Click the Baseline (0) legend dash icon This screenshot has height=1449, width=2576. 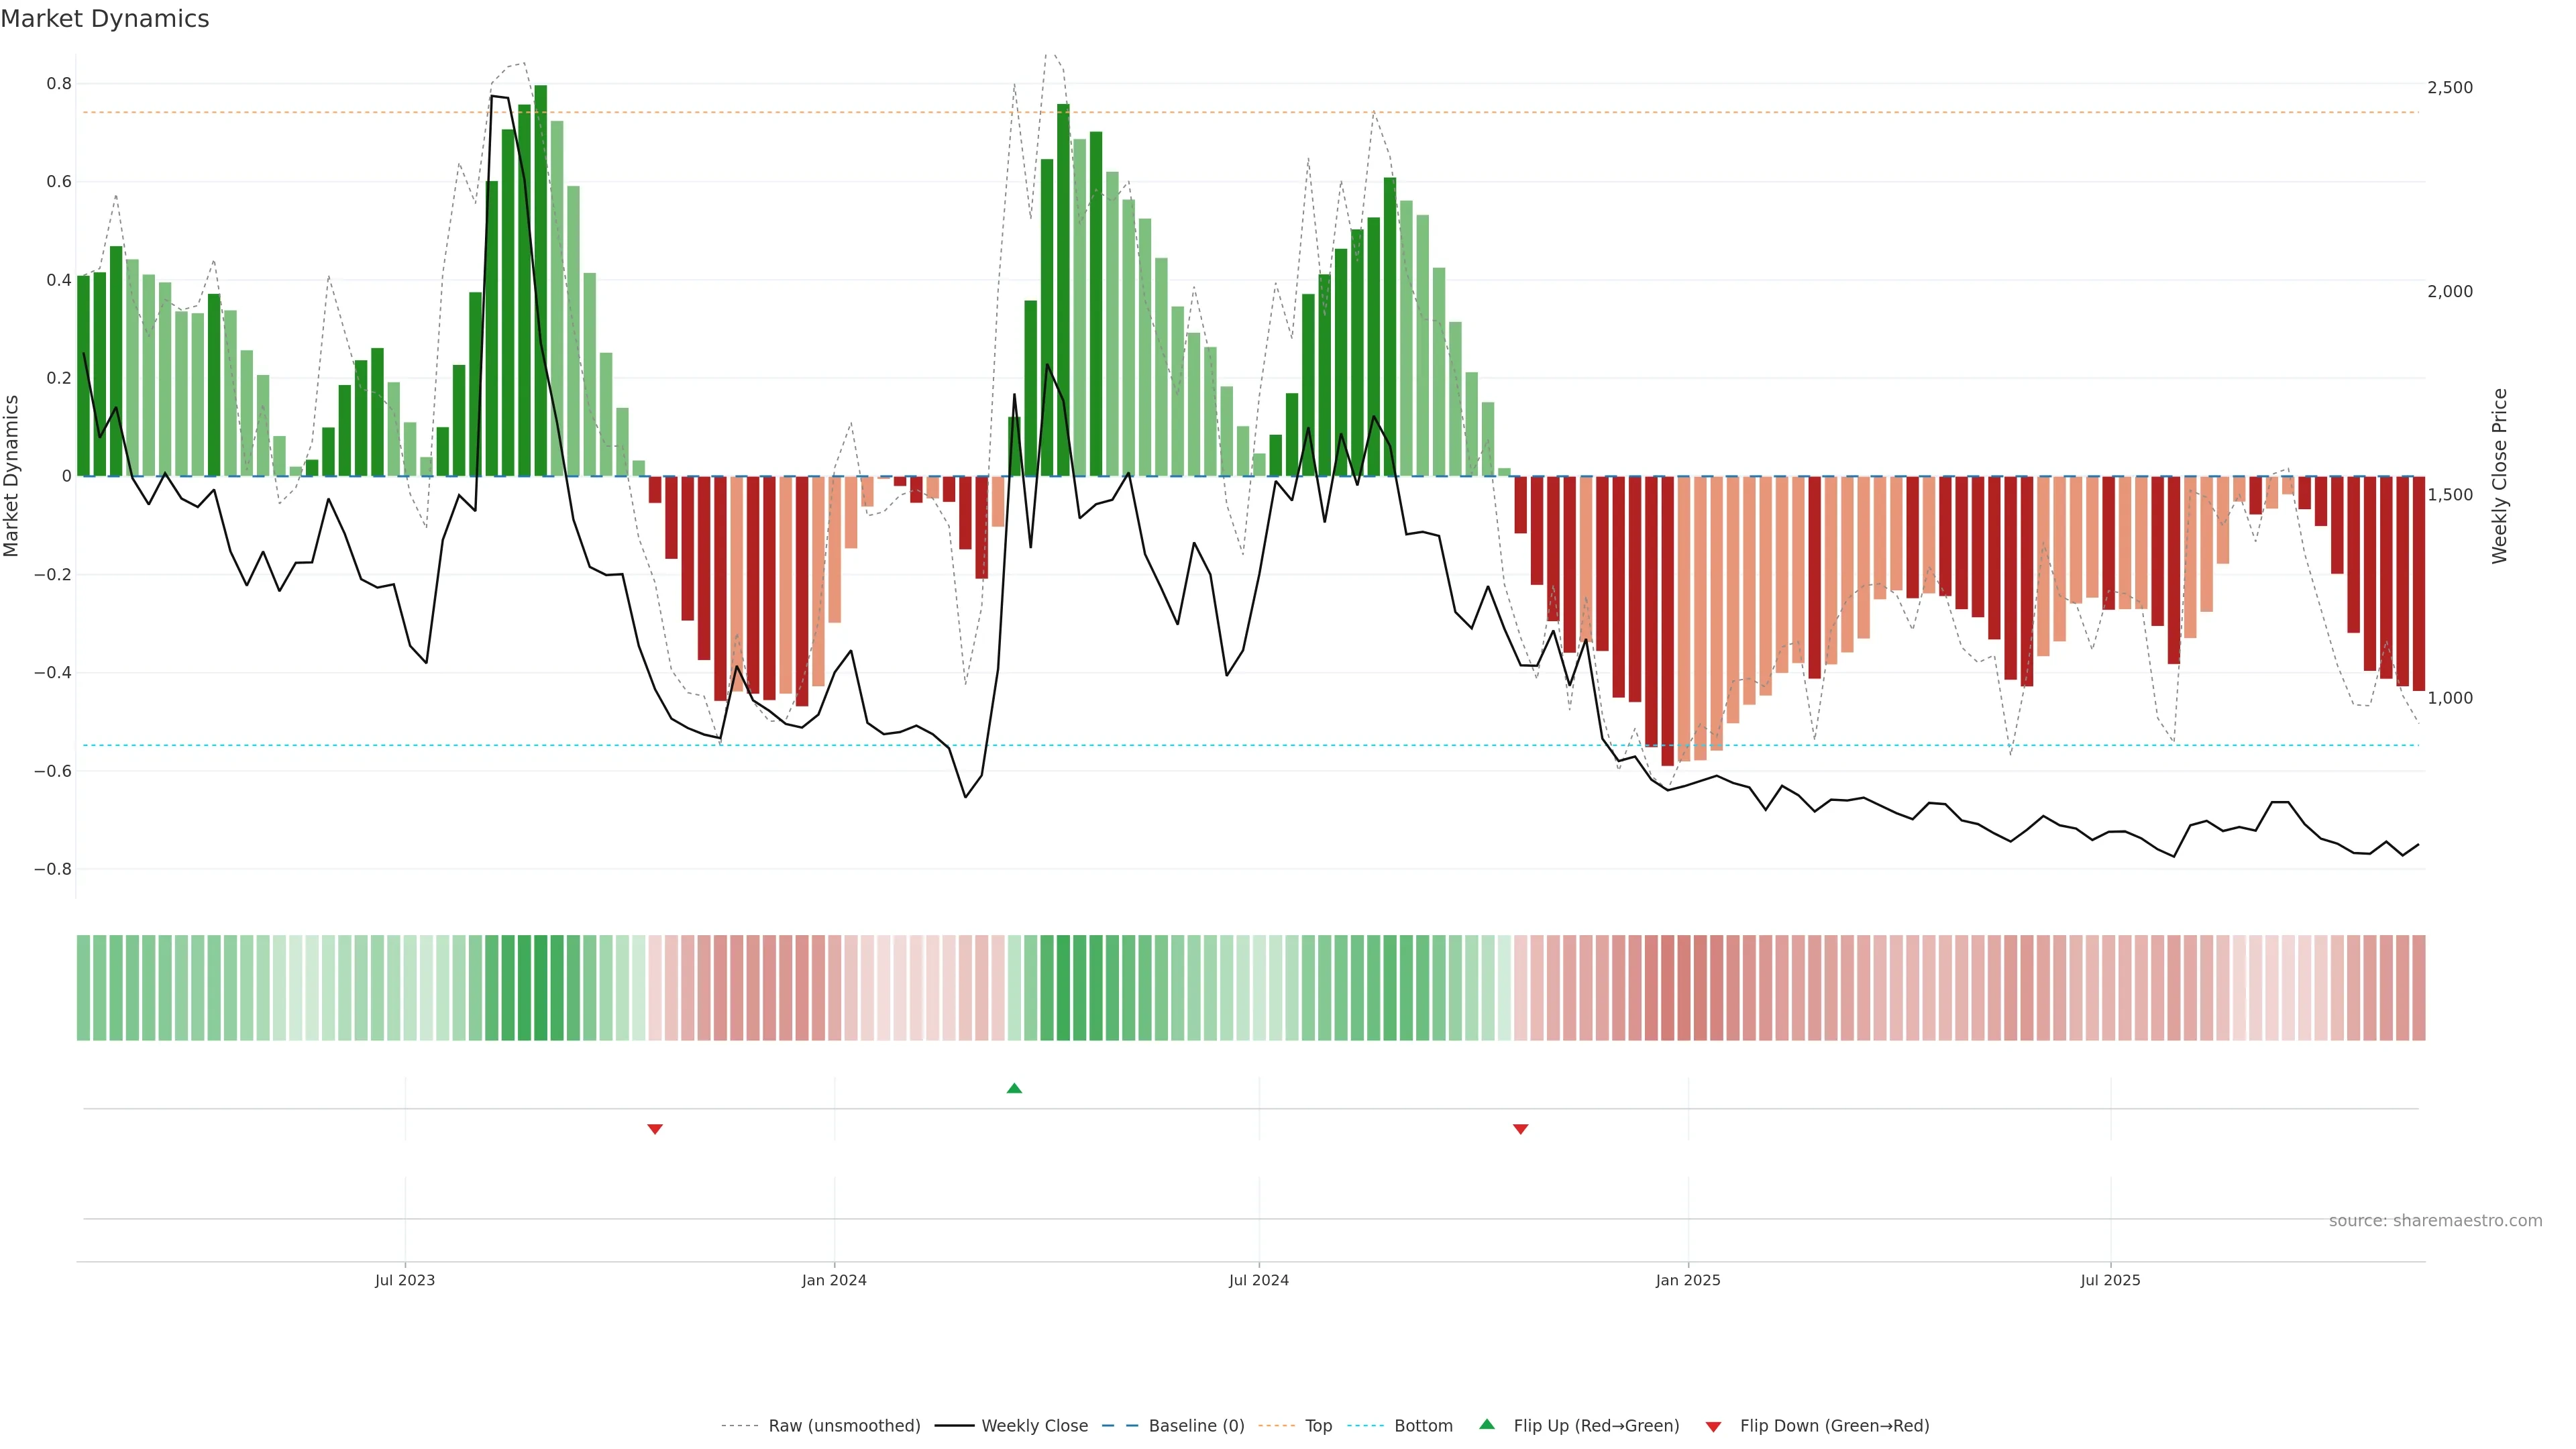click(x=1120, y=1426)
